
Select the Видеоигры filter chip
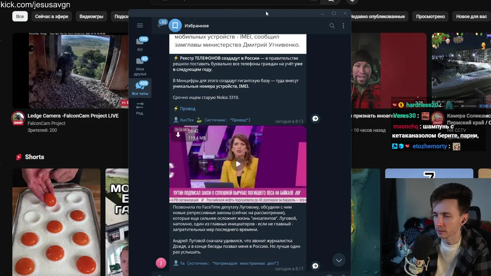[91, 16]
